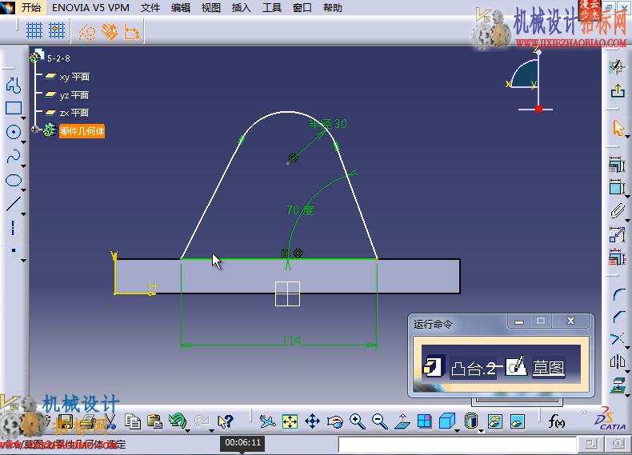Open Isometric View flyout arrow

click(x=457, y=431)
